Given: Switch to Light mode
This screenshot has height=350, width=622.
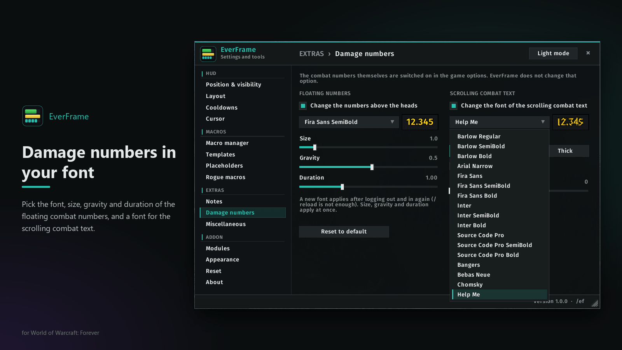Looking at the screenshot, I should point(553,53).
